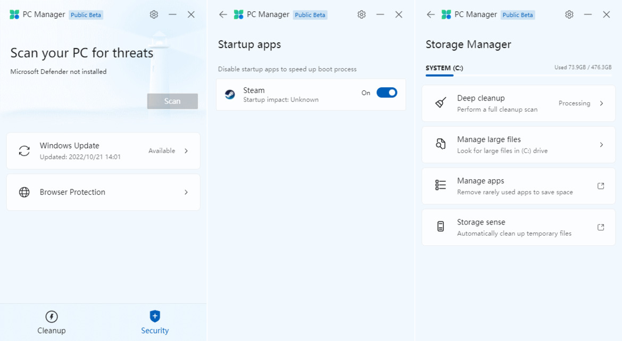This screenshot has width=622, height=341.
Task: Click the Deep cleanup broom icon
Action: 441,103
